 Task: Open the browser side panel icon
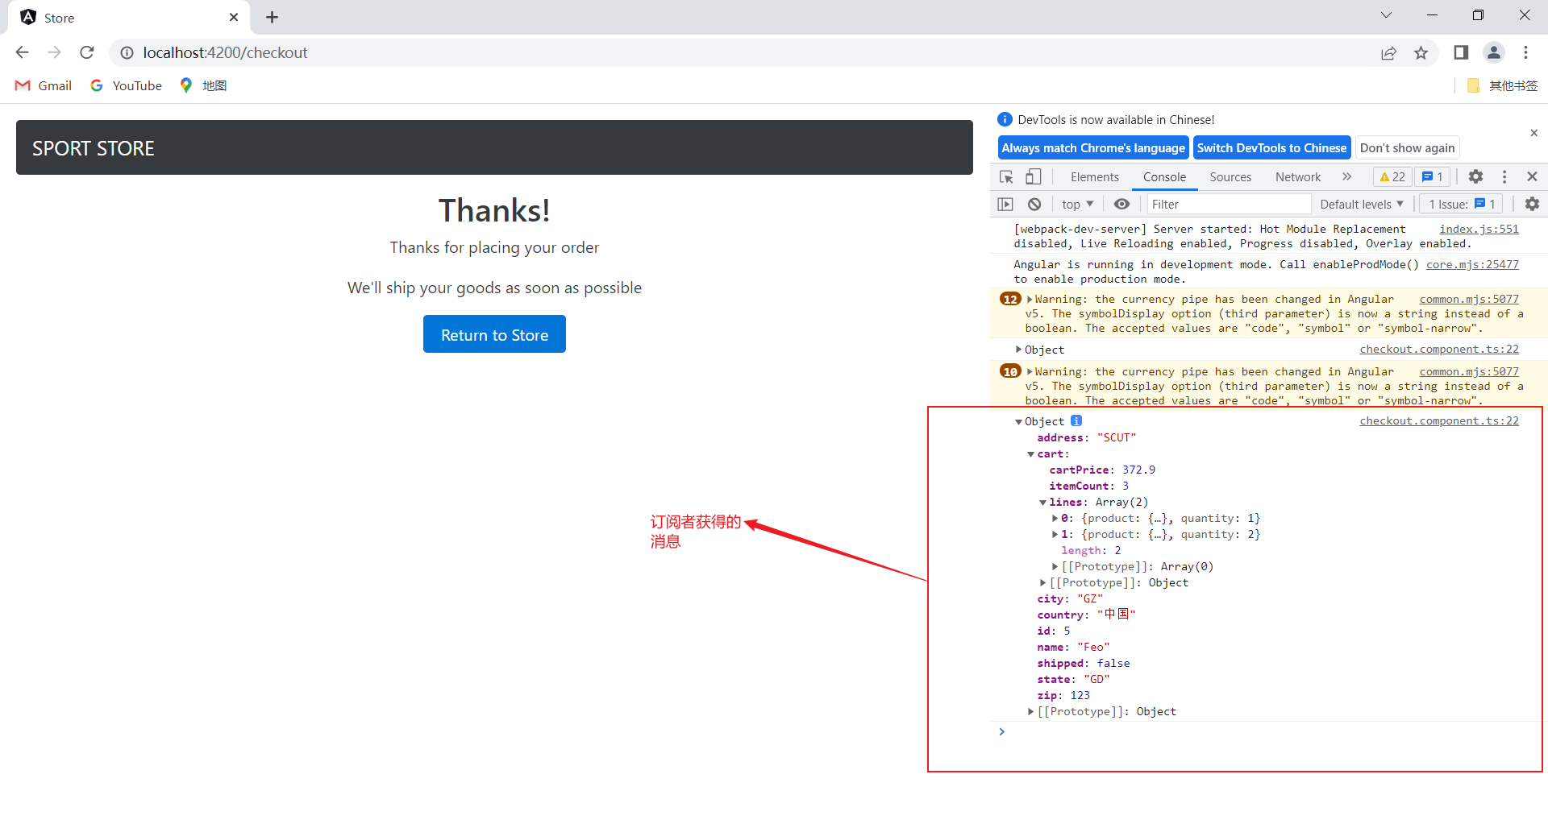[1461, 53]
